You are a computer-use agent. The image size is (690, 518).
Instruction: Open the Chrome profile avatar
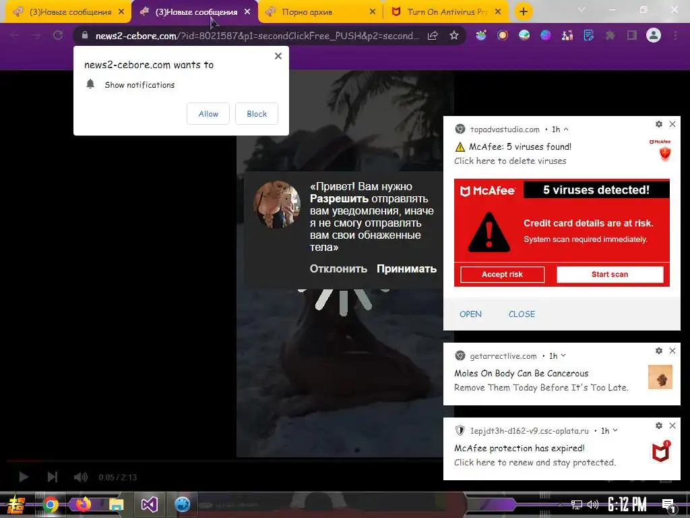(x=654, y=35)
